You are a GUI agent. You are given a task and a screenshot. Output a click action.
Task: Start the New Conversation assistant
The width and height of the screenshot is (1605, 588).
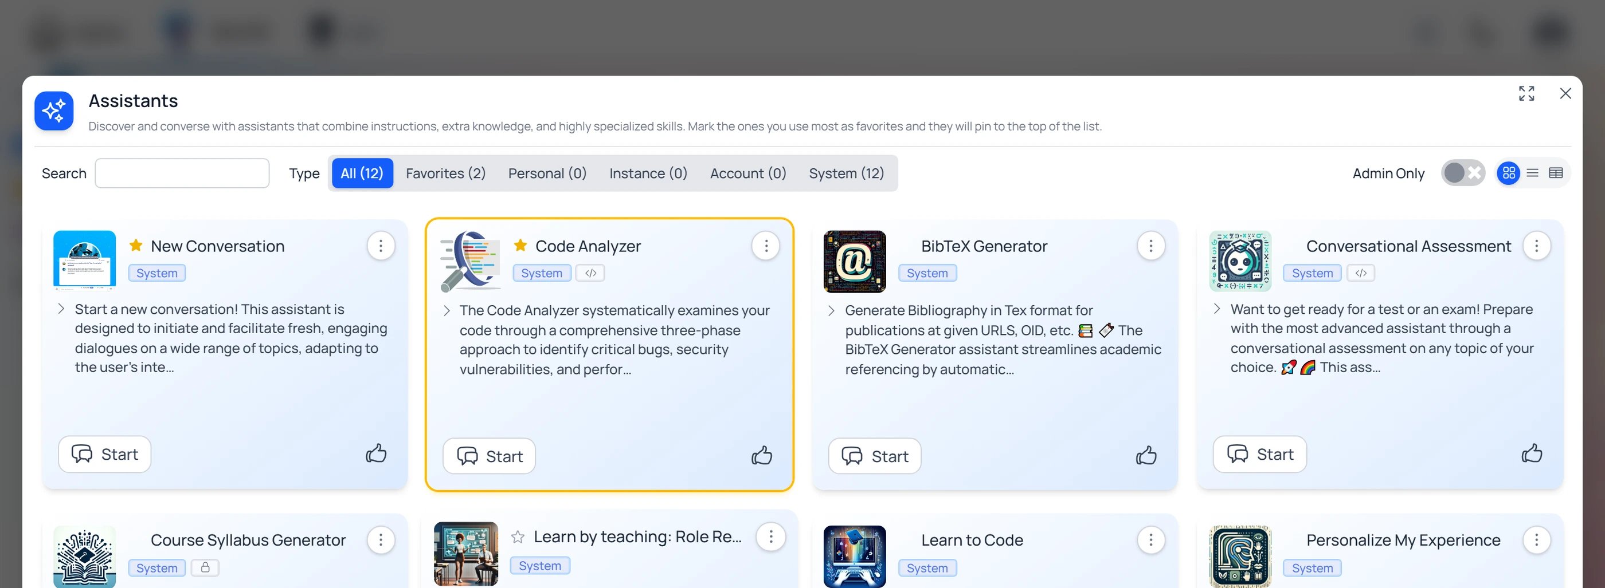105,454
